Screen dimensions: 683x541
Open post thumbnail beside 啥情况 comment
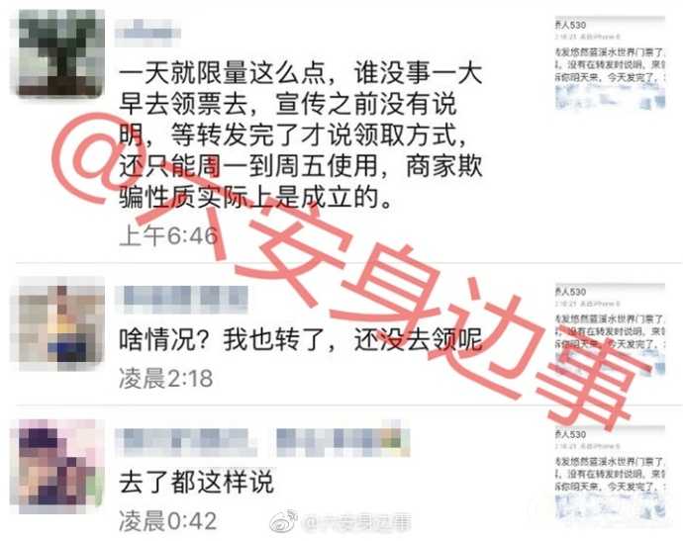(x=610, y=329)
